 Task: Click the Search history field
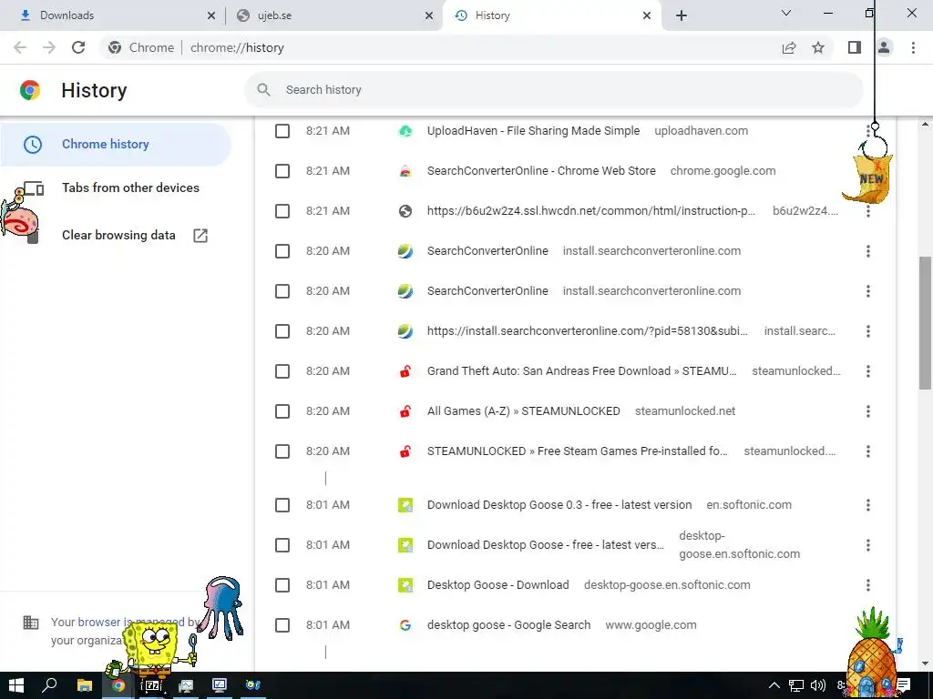(x=553, y=90)
